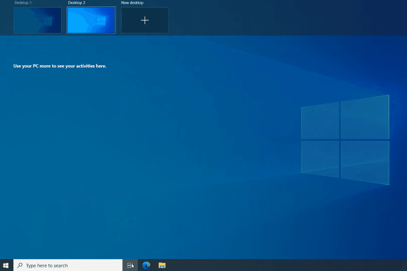Click the Task View taskbar icon
This screenshot has height=271, width=407.
130,265
